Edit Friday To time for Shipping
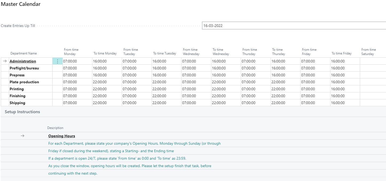 click(x=344, y=103)
